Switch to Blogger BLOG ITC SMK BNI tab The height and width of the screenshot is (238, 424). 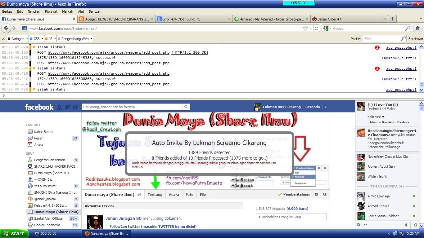point(116,19)
